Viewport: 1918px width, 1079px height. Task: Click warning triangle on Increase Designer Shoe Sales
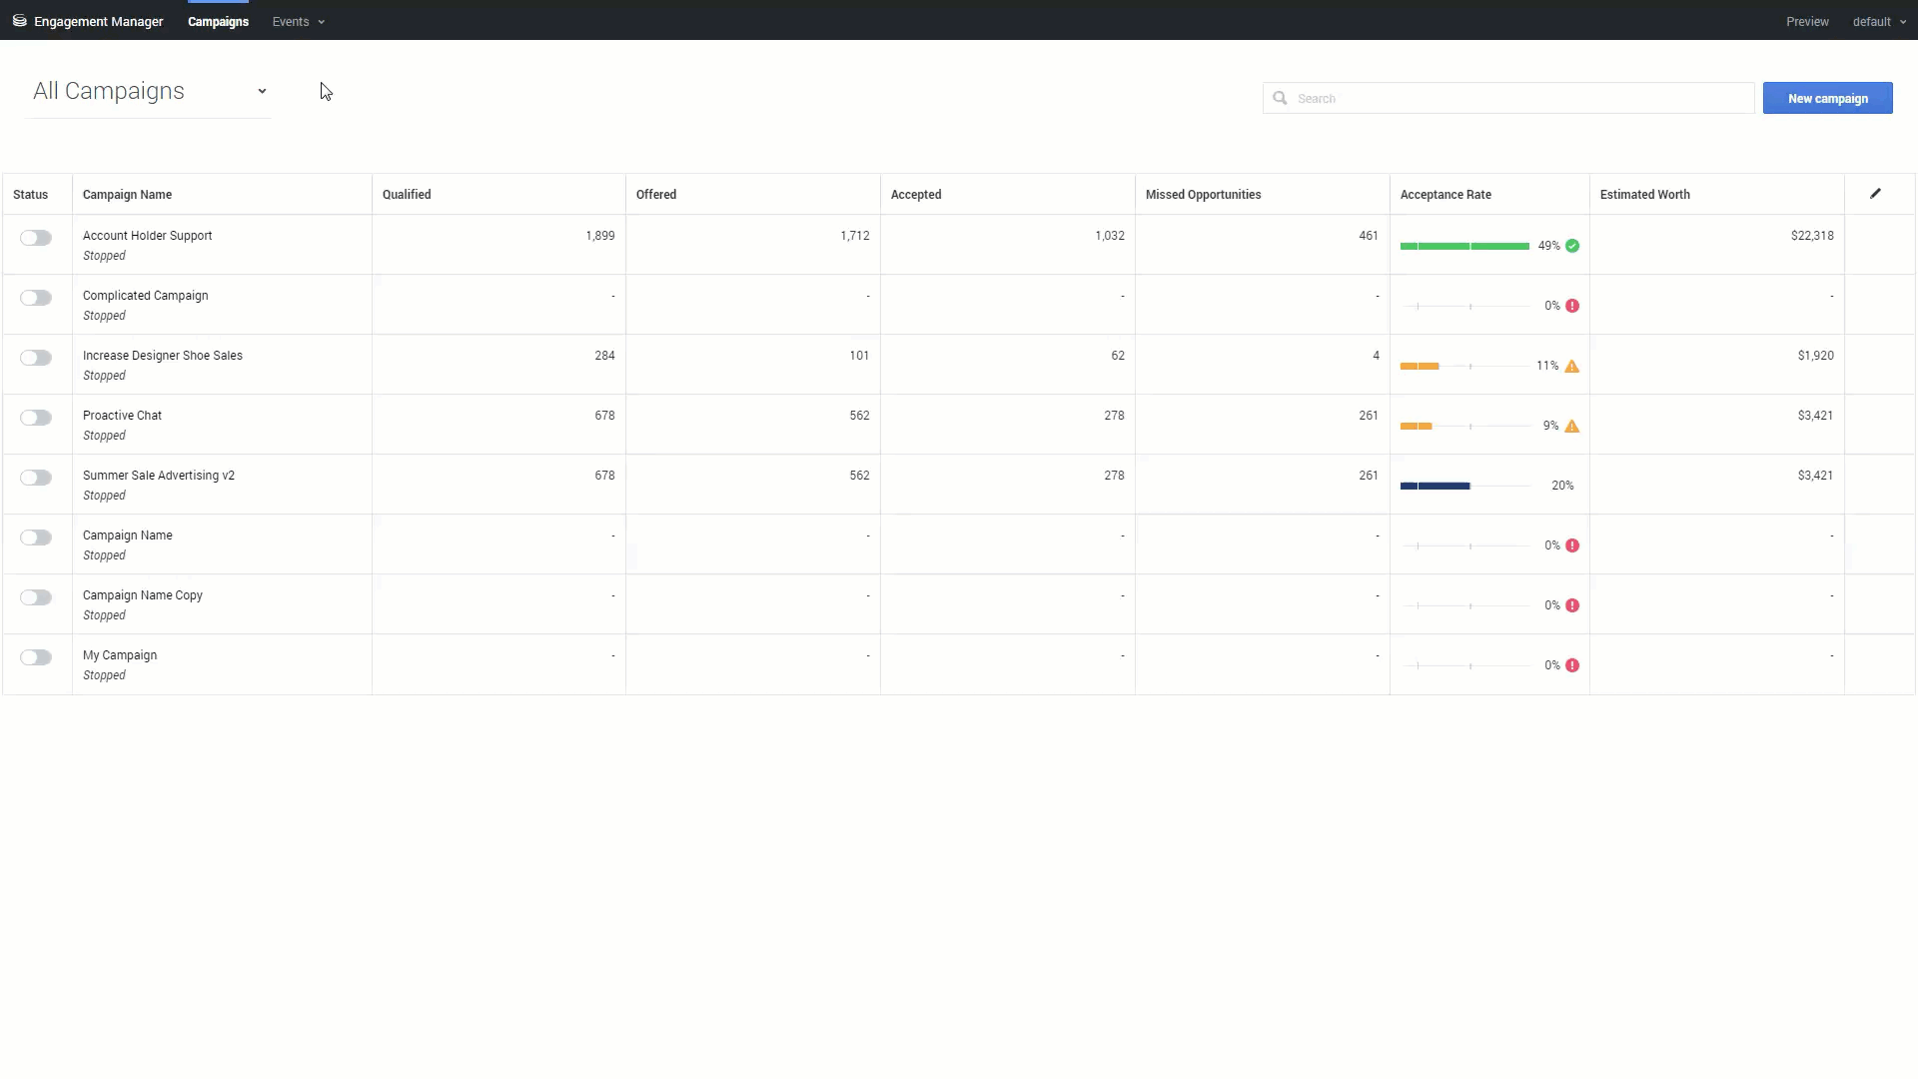1572,366
